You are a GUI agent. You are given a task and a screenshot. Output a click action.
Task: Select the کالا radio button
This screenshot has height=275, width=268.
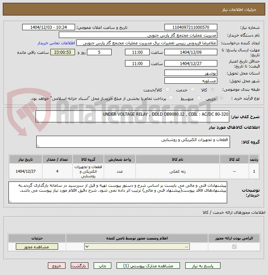[x=212, y=89]
